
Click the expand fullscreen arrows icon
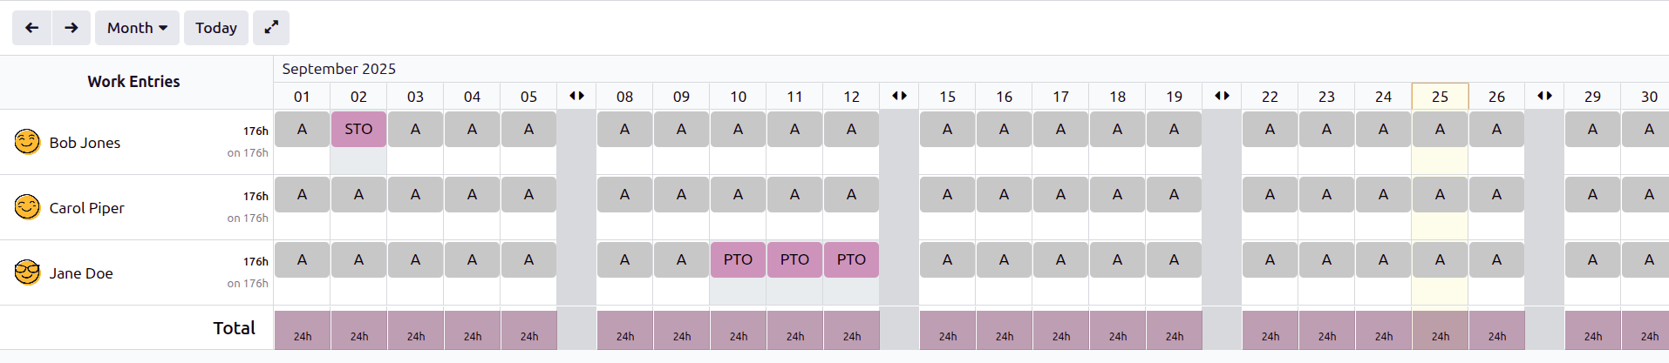pyautogui.click(x=271, y=28)
